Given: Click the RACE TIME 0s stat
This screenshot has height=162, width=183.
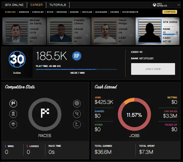Looking at the screenshot, I should click(55, 149).
